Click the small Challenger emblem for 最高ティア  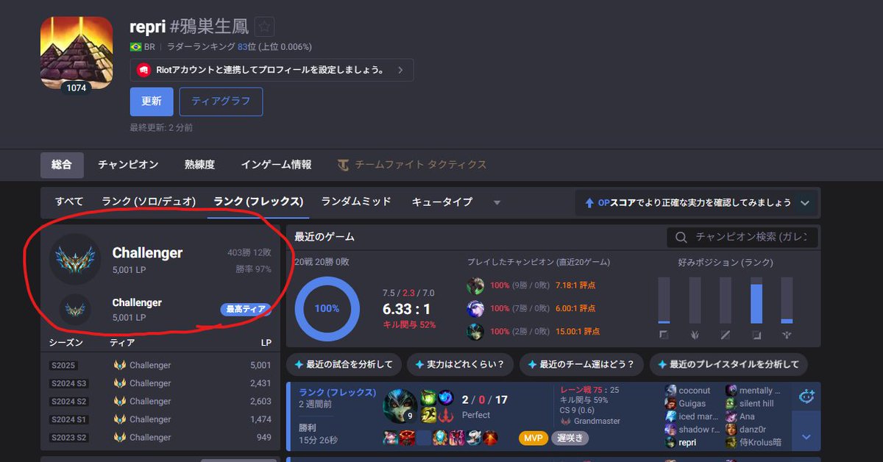75,310
